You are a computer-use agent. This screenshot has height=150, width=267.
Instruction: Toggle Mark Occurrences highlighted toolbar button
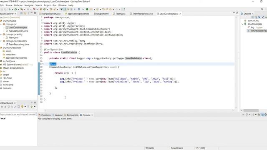[65, 9]
